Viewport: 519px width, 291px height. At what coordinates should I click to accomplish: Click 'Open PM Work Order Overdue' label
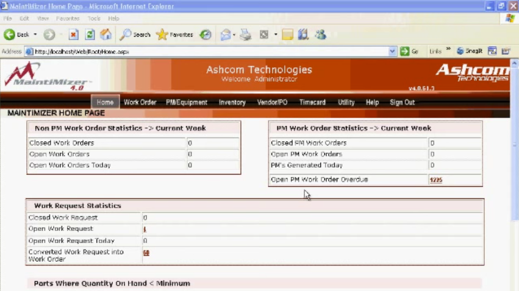[x=319, y=180]
